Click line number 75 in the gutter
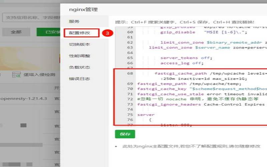The image size is (267, 167). pos(130,115)
